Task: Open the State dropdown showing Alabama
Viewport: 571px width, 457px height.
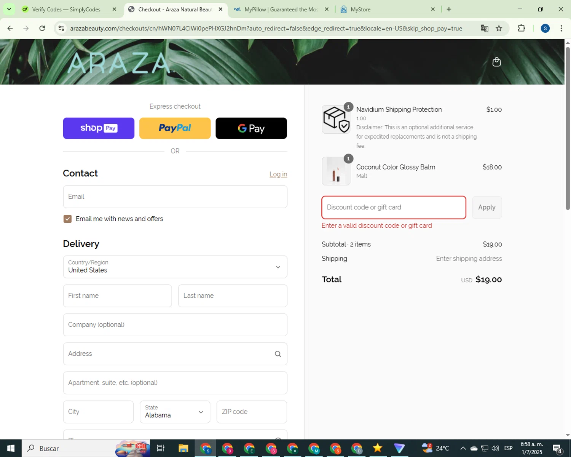Action: coord(175,412)
